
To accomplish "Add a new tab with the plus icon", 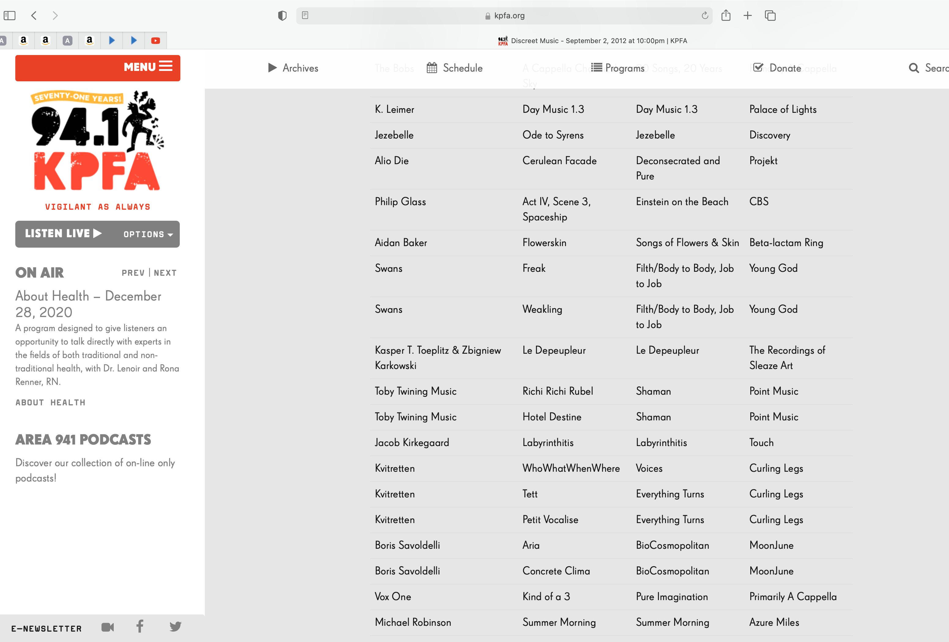I will 748,16.
